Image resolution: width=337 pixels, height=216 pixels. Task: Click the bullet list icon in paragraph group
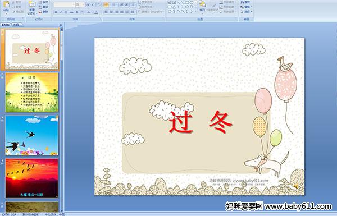pos(106,4)
